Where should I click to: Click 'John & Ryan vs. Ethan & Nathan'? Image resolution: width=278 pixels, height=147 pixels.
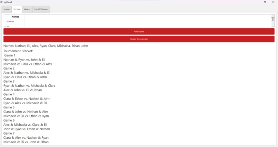[x=27, y=129]
